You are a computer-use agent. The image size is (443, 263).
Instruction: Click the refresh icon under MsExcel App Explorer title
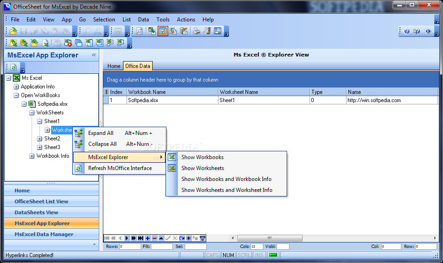coord(13,67)
